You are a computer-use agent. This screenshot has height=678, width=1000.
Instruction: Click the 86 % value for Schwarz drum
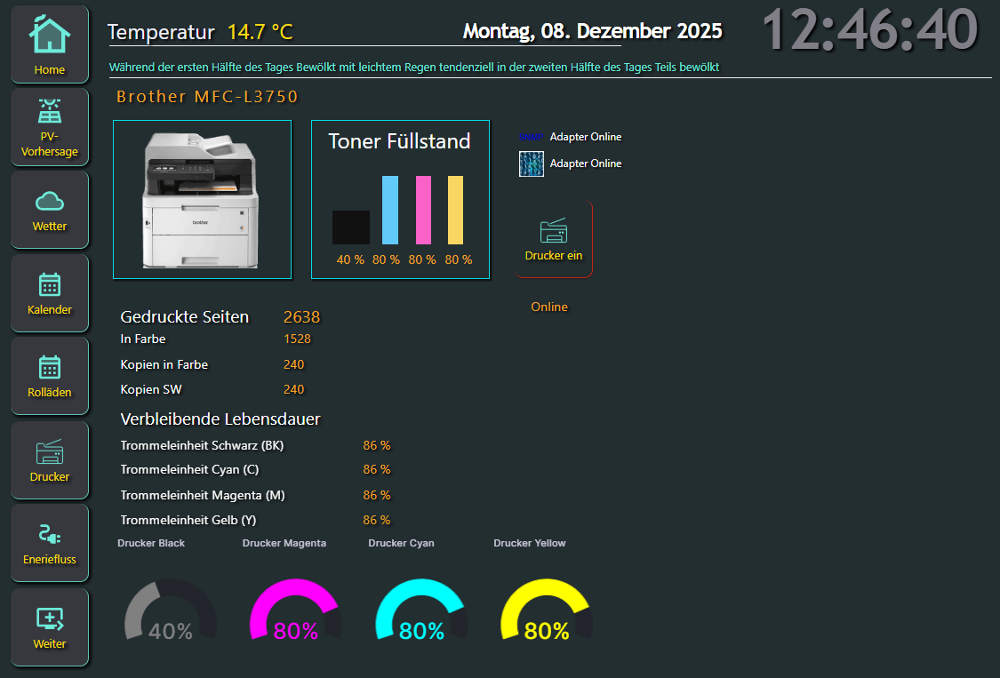pos(377,445)
